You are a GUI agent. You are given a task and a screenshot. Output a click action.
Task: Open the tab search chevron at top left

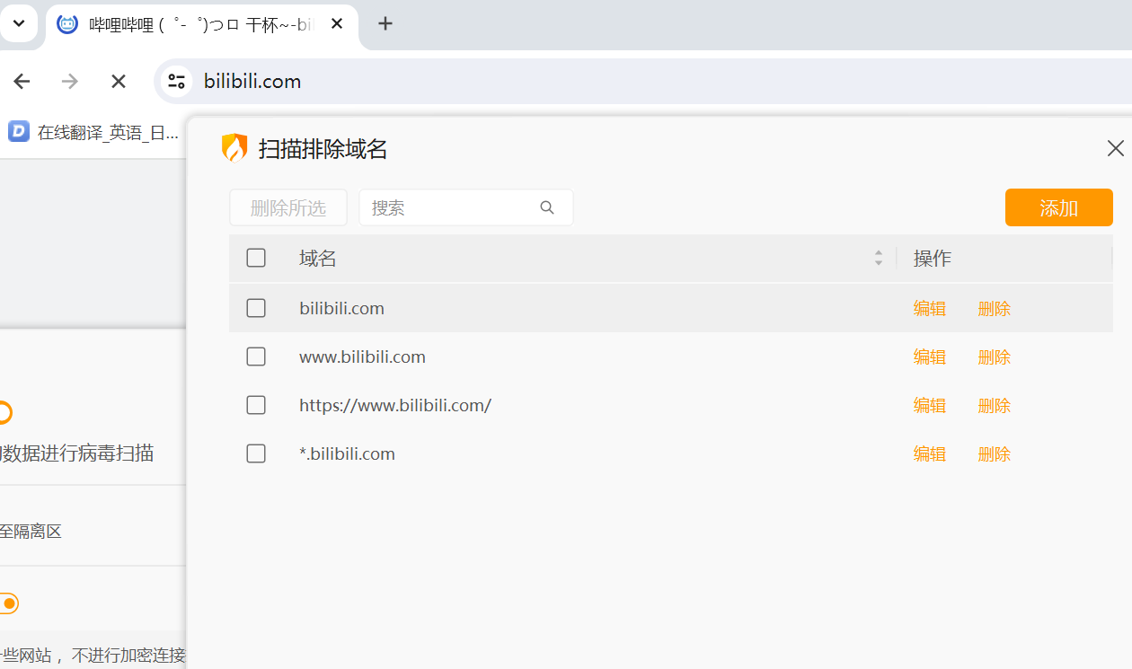point(19,23)
